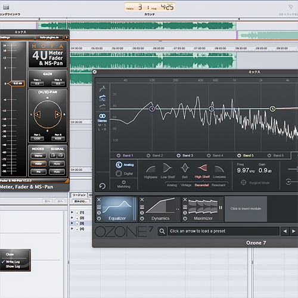Click the Ozone preset search magnifier
298x298 pixels.
[162, 231]
